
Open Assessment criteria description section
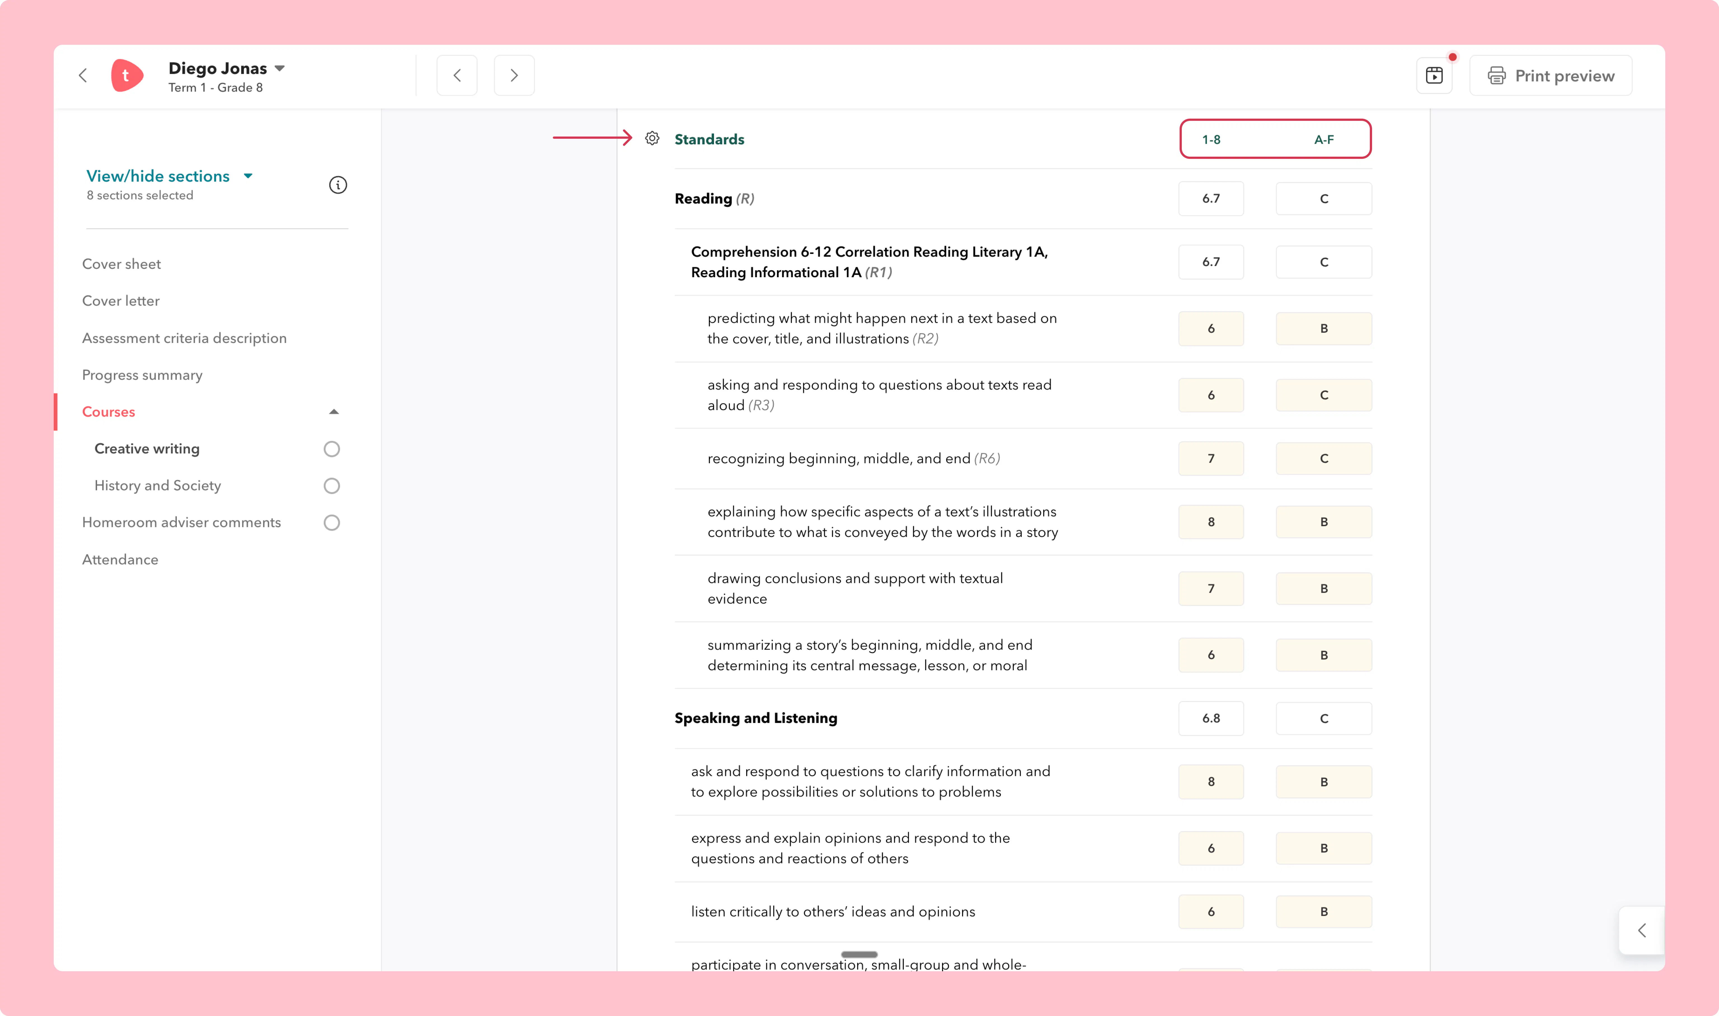(x=184, y=338)
